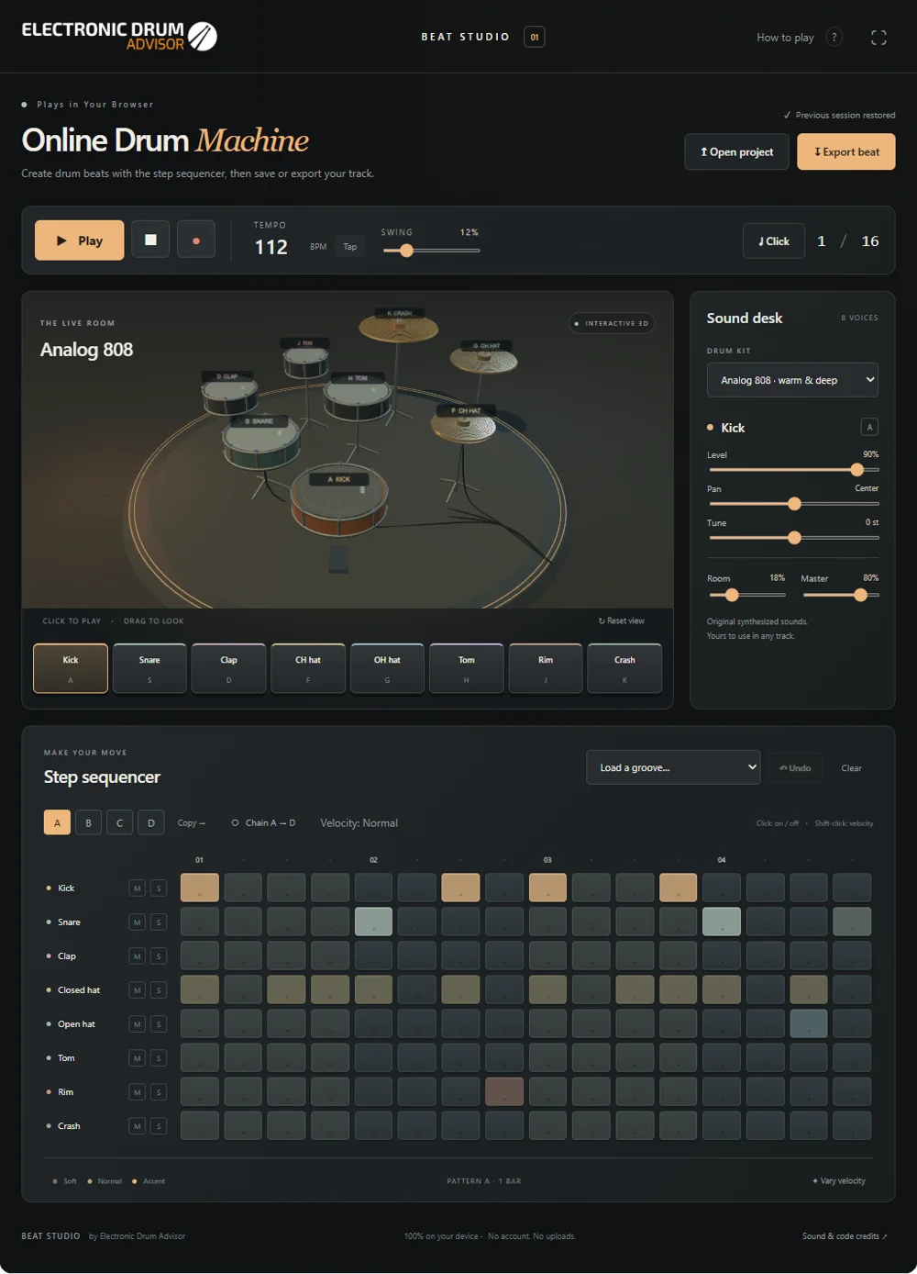Toggle fullscreen mode icon
The width and height of the screenshot is (917, 1274).
pos(878,38)
